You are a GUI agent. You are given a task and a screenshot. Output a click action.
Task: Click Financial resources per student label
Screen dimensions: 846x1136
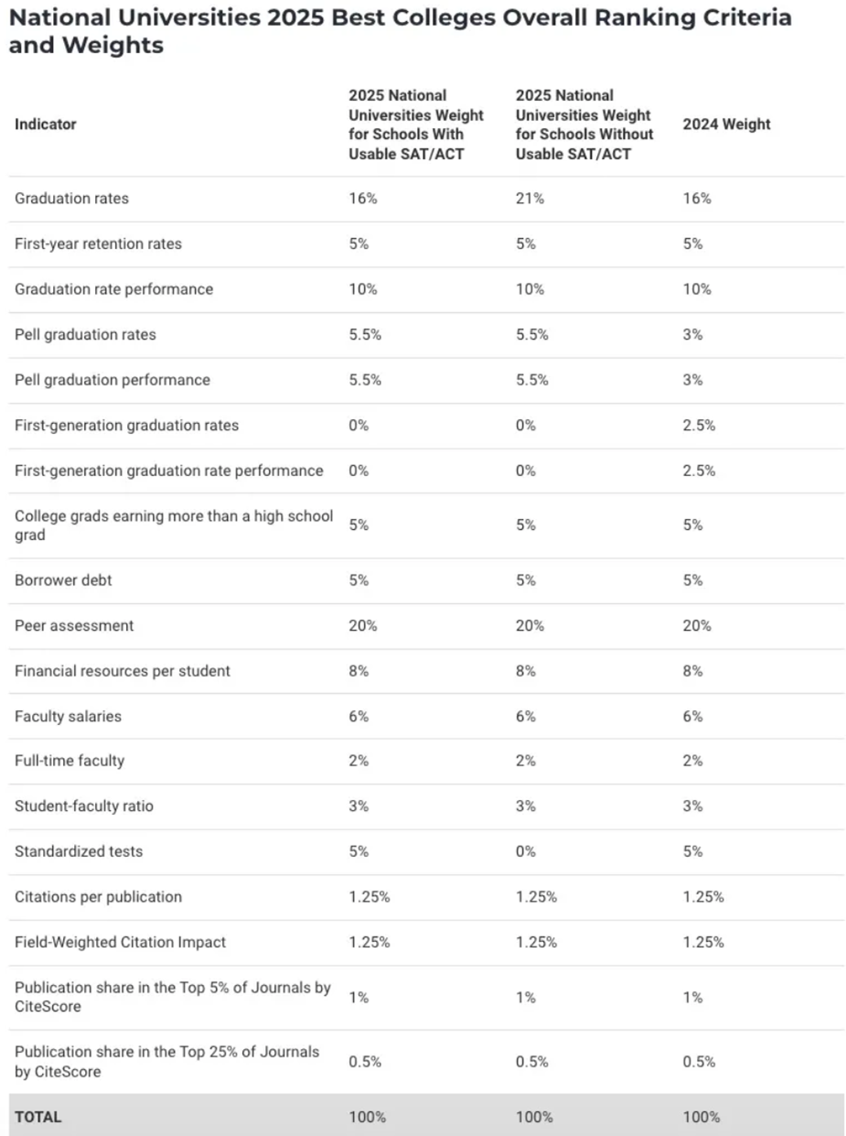tap(123, 671)
